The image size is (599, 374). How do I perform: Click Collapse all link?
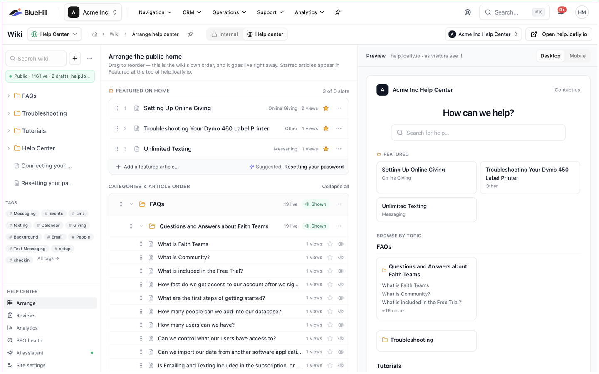pos(335,187)
